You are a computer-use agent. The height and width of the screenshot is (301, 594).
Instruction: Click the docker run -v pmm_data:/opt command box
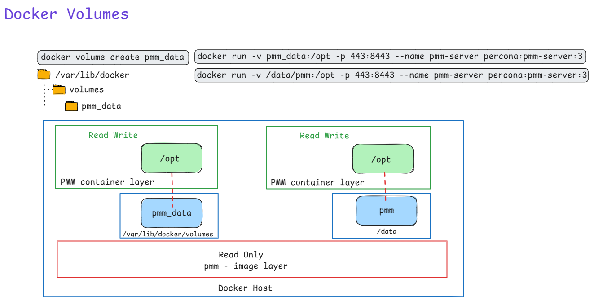pyautogui.click(x=390, y=56)
